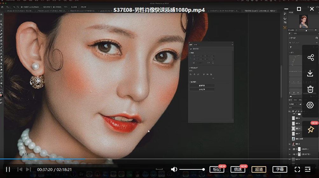
Task: Open the playlist side panel icon
Action: coord(308,169)
